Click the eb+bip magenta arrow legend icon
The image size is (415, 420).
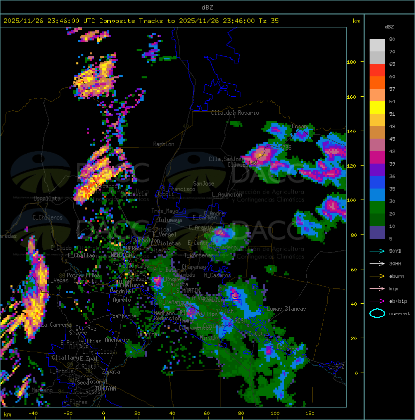377,301
